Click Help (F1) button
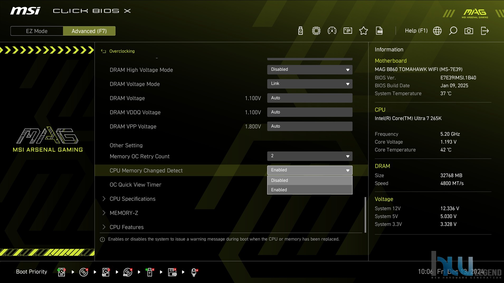The width and height of the screenshot is (504, 283). point(416,31)
